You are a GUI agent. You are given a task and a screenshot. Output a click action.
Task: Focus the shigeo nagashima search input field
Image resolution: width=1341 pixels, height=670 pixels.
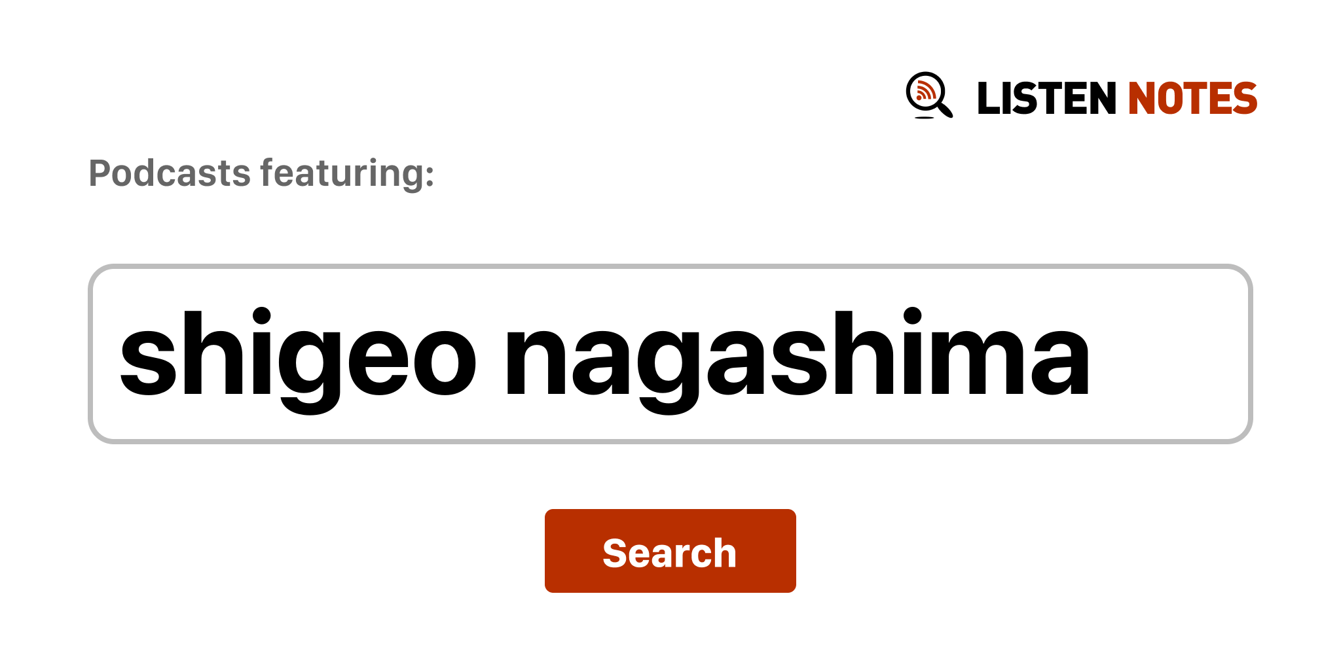(x=670, y=354)
